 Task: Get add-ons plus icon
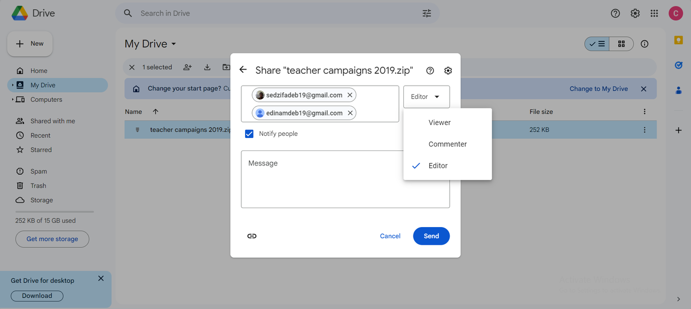click(679, 131)
